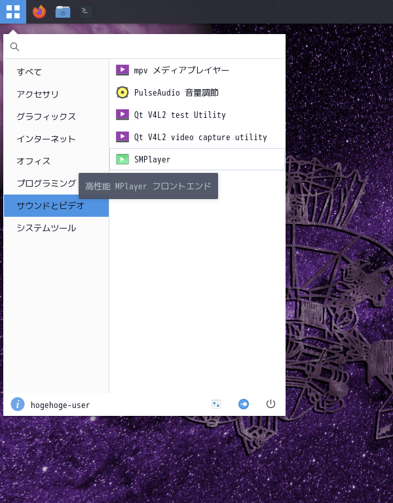The image size is (393, 503).
Task: Launch the terminal from the panel
Action: 86,12
